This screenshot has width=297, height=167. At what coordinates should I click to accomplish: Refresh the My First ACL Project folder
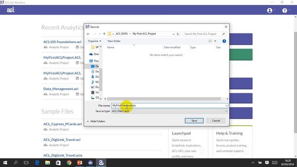click(x=178, y=34)
